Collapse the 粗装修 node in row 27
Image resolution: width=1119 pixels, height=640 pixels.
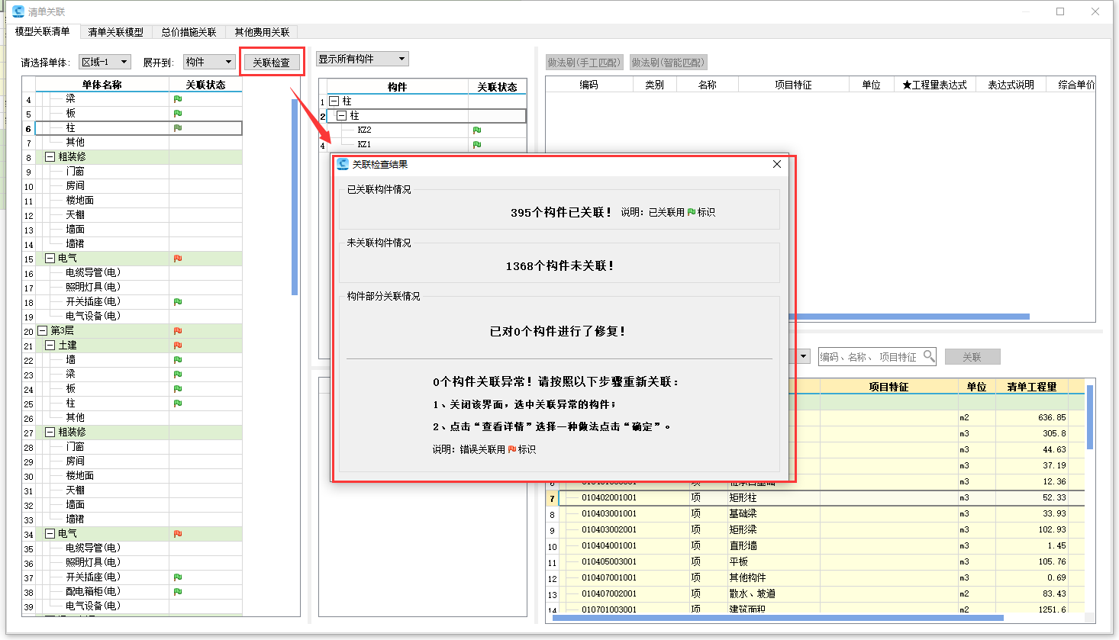pyautogui.click(x=50, y=433)
